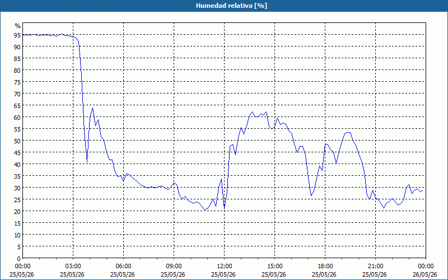Click the 06:00 time label
448x280 pixels.
click(123, 267)
